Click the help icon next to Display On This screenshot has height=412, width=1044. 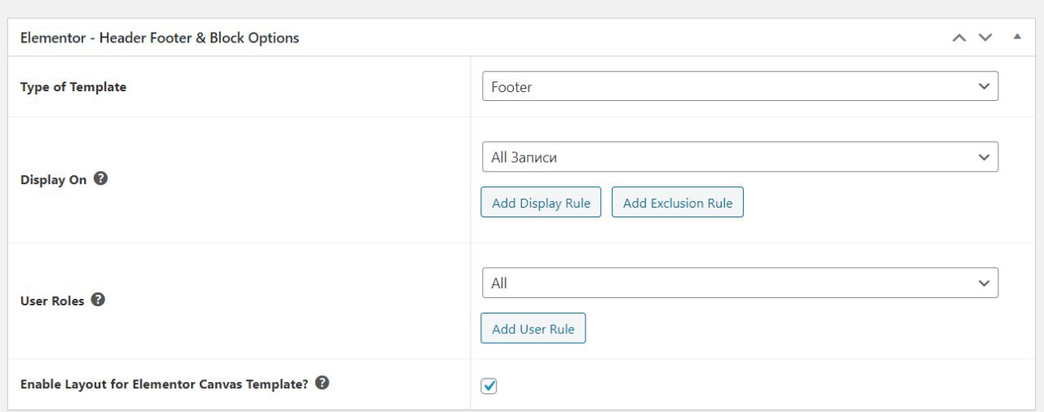click(100, 178)
